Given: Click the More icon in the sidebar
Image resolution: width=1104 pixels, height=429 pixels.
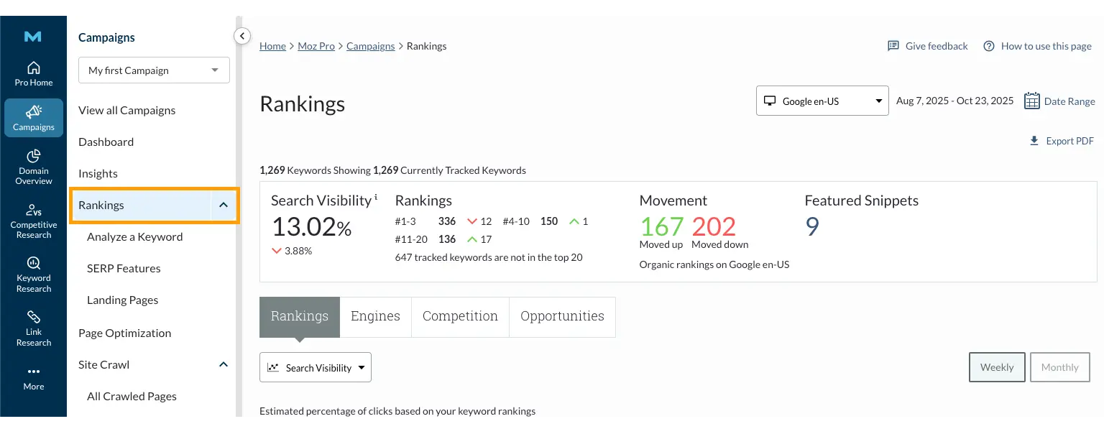Looking at the screenshot, I should click(33, 377).
